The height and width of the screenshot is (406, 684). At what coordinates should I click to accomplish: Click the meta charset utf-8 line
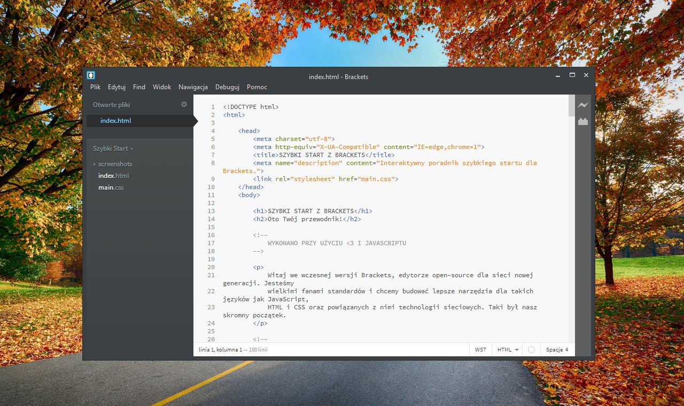[294, 139]
